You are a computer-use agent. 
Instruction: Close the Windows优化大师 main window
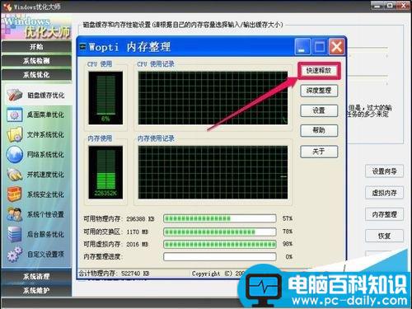(403, 6)
